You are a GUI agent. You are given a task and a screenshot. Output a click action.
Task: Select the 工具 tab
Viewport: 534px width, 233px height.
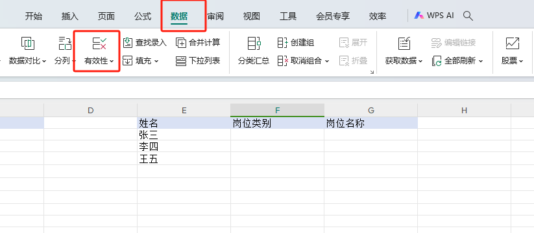[288, 16]
